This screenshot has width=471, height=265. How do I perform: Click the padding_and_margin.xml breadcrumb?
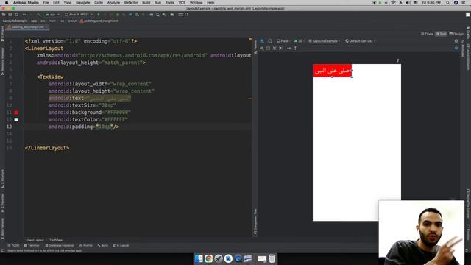(x=99, y=21)
